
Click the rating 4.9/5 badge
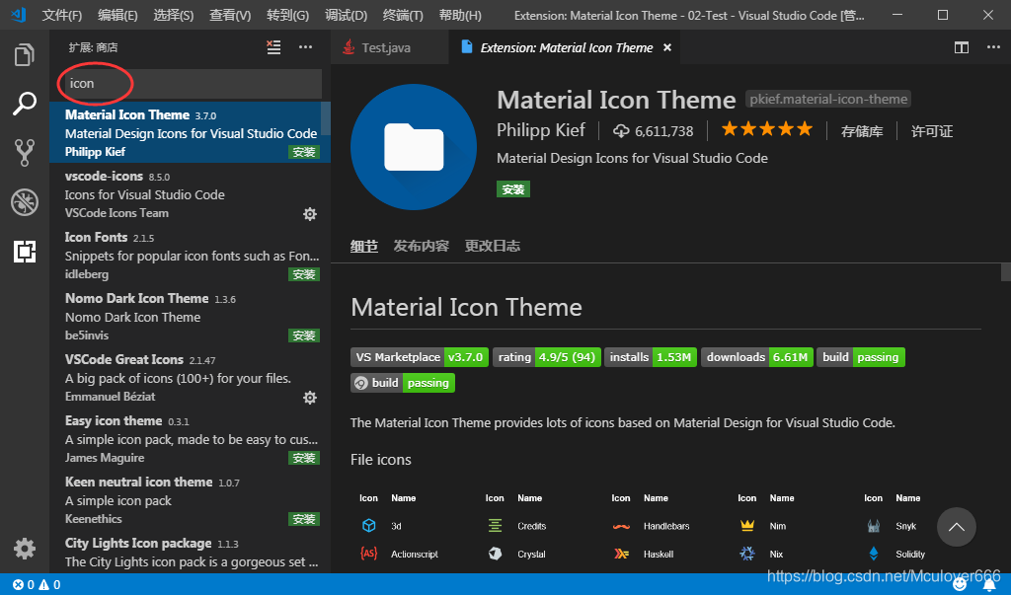547,357
